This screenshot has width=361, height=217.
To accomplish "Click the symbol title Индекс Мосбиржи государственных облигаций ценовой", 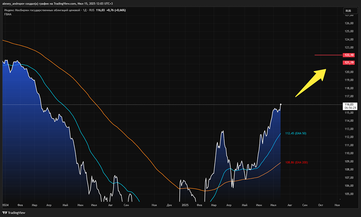I will [x=42, y=10].
